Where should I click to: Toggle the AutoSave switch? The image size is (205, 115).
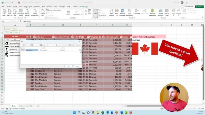pos(13,3)
